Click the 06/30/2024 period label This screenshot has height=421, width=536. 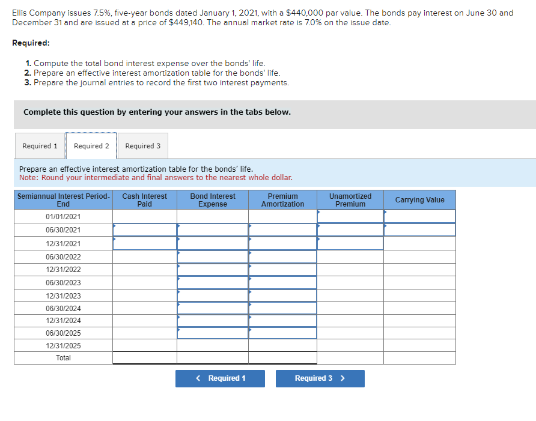click(x=63, y=309)
